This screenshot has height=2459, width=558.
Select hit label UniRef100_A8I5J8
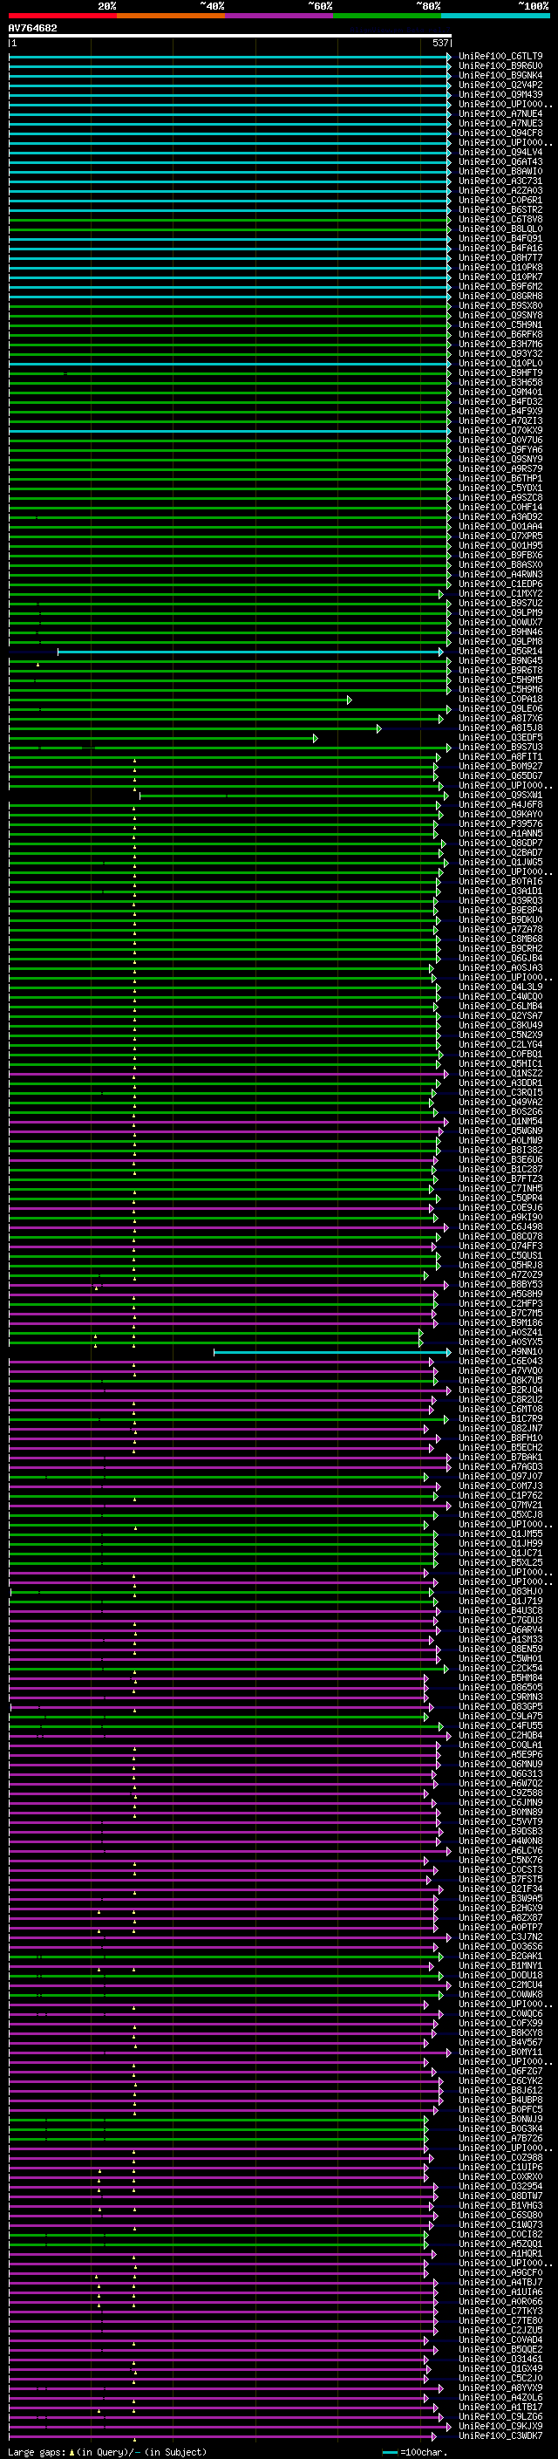click(x=500, y=727)
